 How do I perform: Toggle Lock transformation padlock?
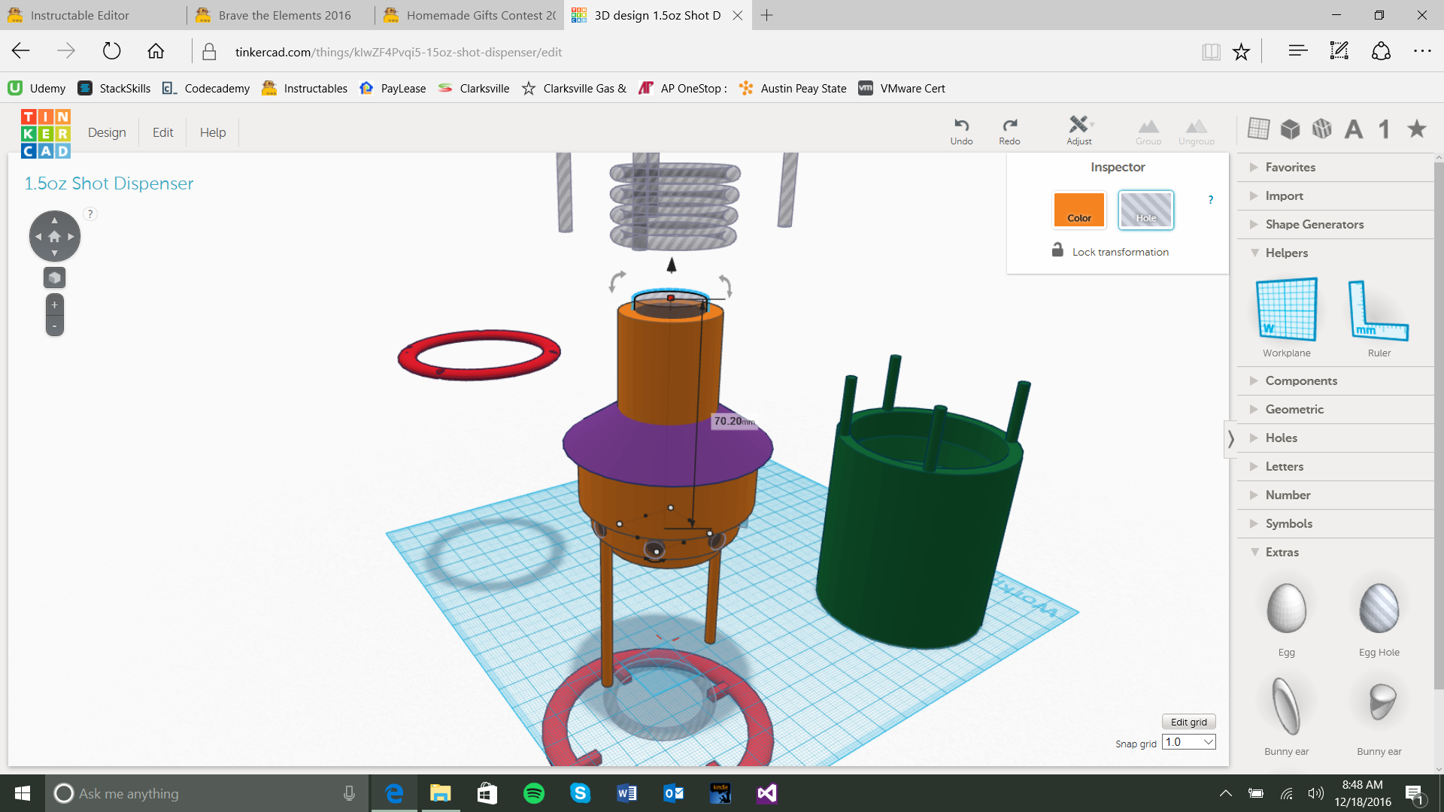1057,250
